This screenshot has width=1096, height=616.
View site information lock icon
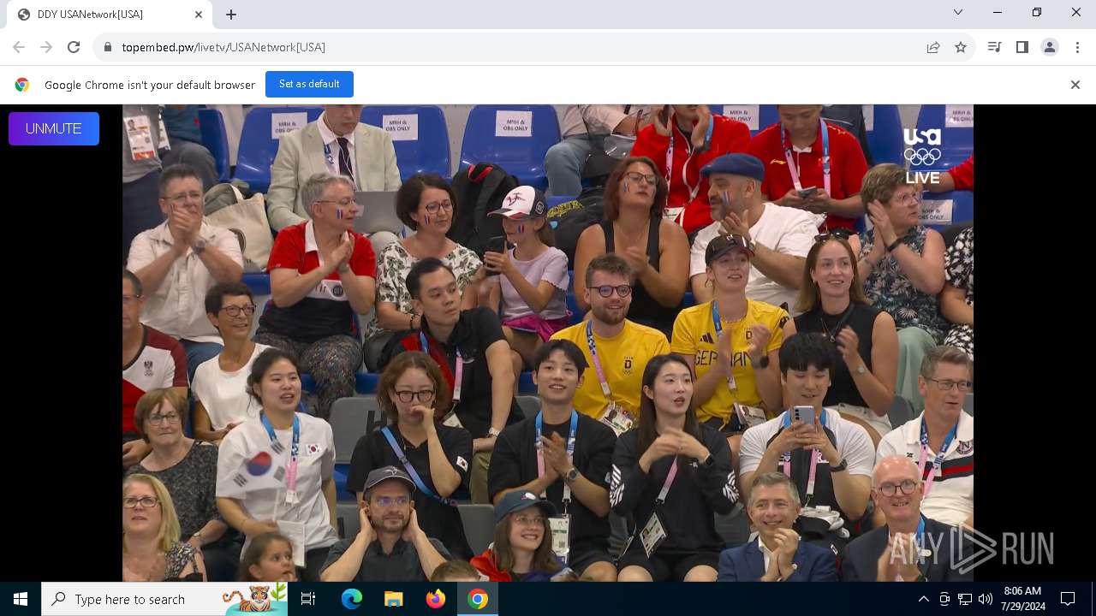[108, 47]
